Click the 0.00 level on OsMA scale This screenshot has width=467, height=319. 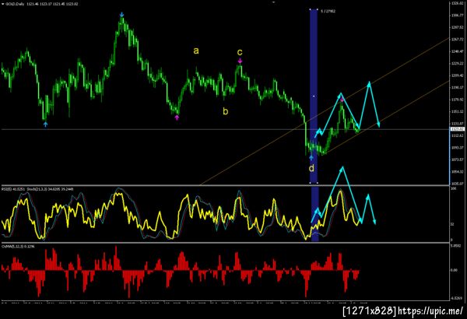click(455, 270)
